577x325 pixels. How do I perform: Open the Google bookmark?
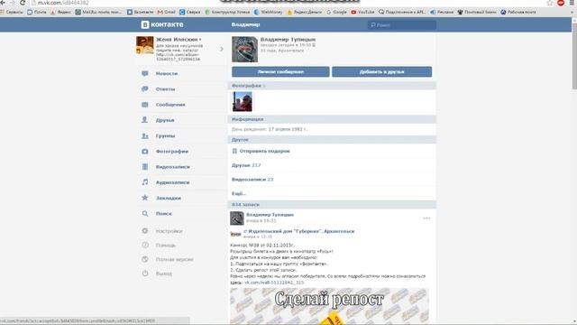click(x=336, y=12)
